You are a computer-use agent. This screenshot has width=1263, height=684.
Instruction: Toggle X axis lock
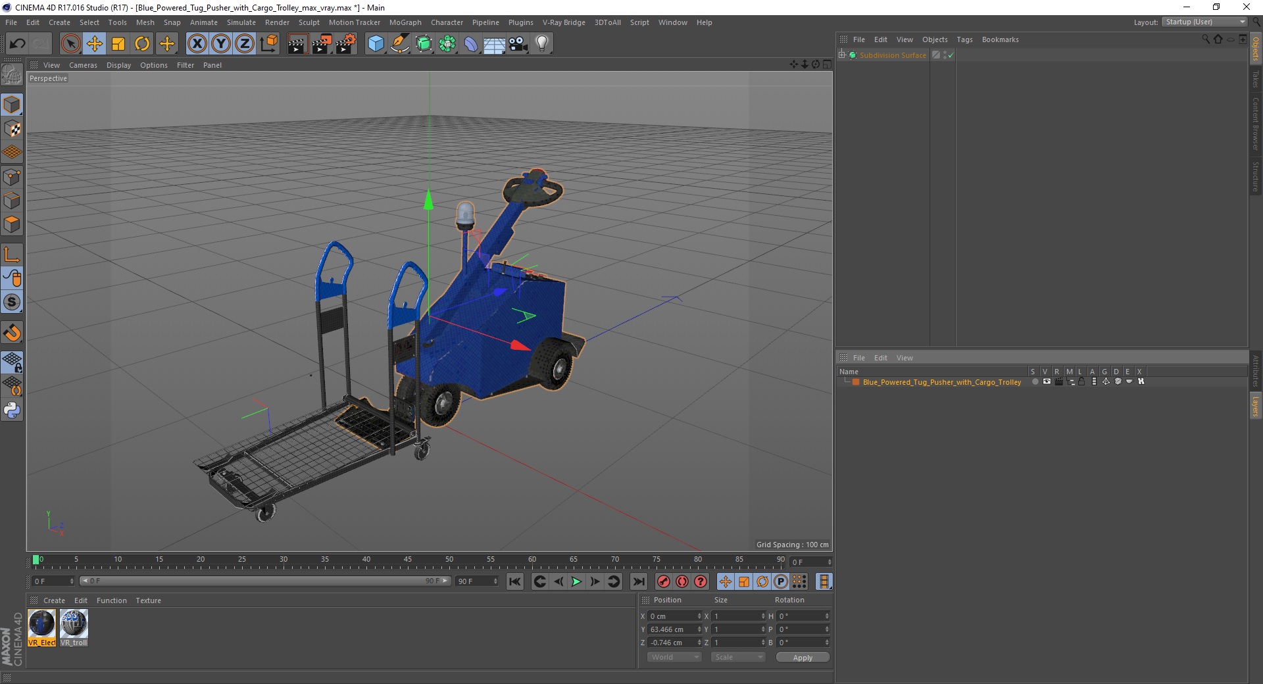[197, 44]
